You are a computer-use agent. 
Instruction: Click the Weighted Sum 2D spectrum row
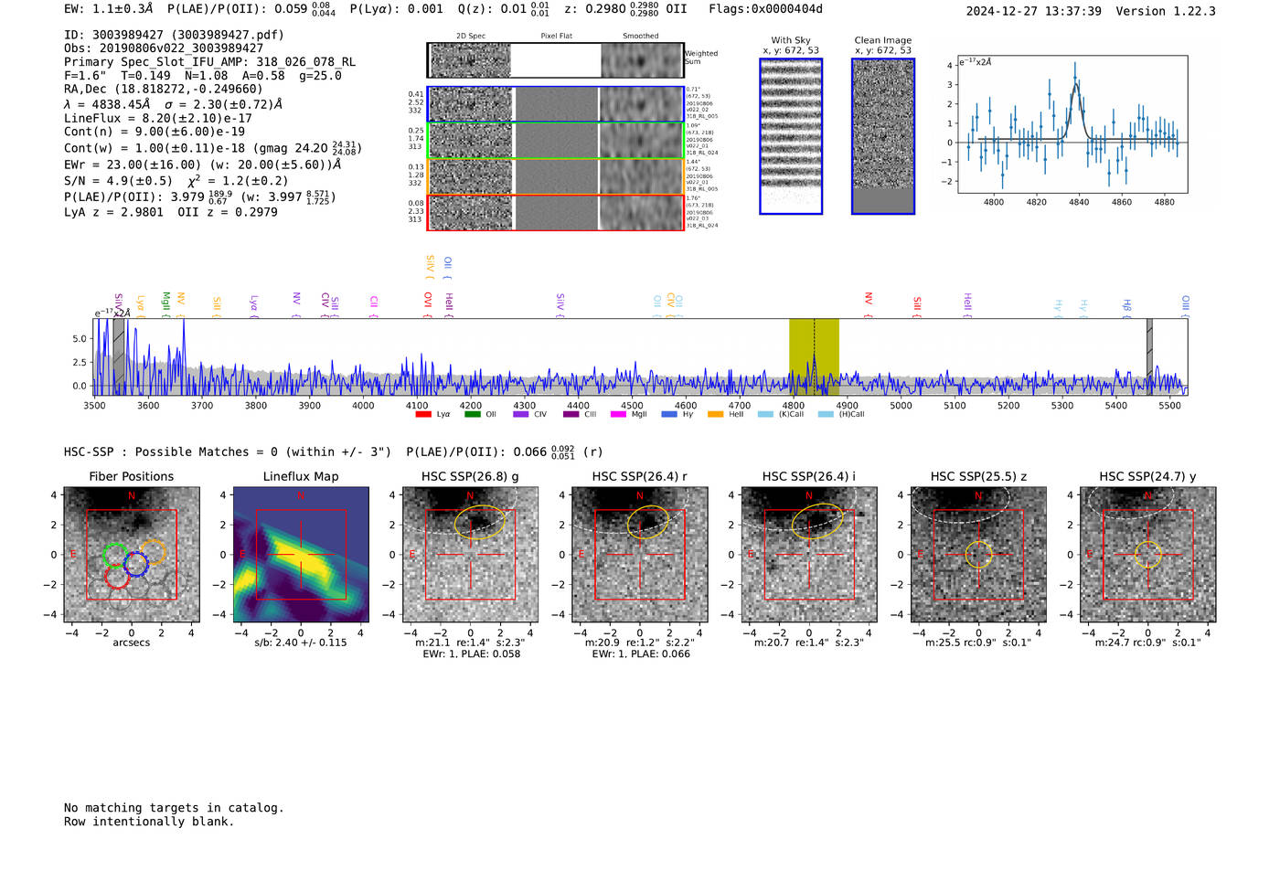pyautogui.click(x=556, y=60)
